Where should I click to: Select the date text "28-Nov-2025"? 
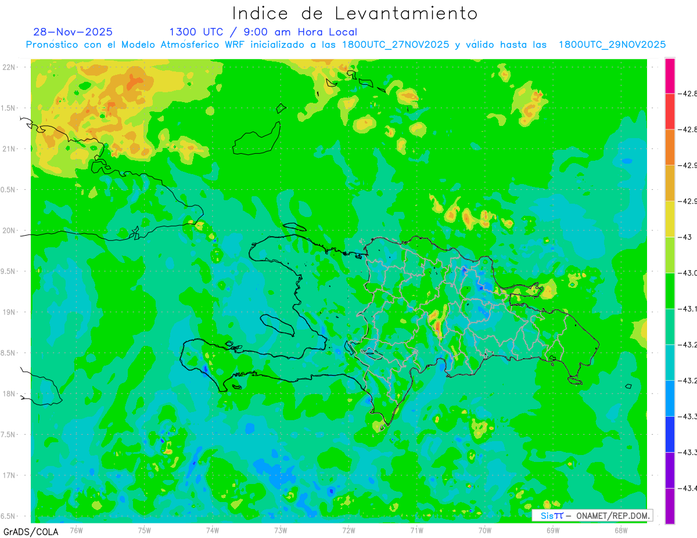(x=73, y=32)
